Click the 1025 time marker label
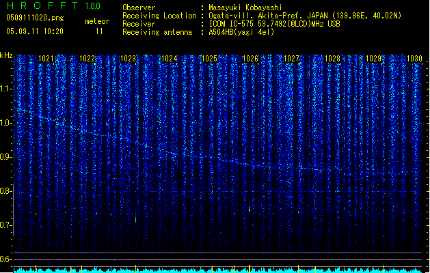The height and width of the screenshot is (273, 430). point(209,59)
